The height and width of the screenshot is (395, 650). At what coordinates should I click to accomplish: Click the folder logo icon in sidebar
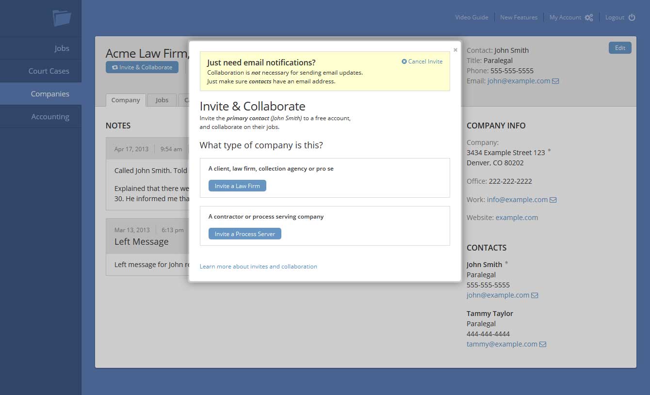pyautogui.click(x=62, y=18)
